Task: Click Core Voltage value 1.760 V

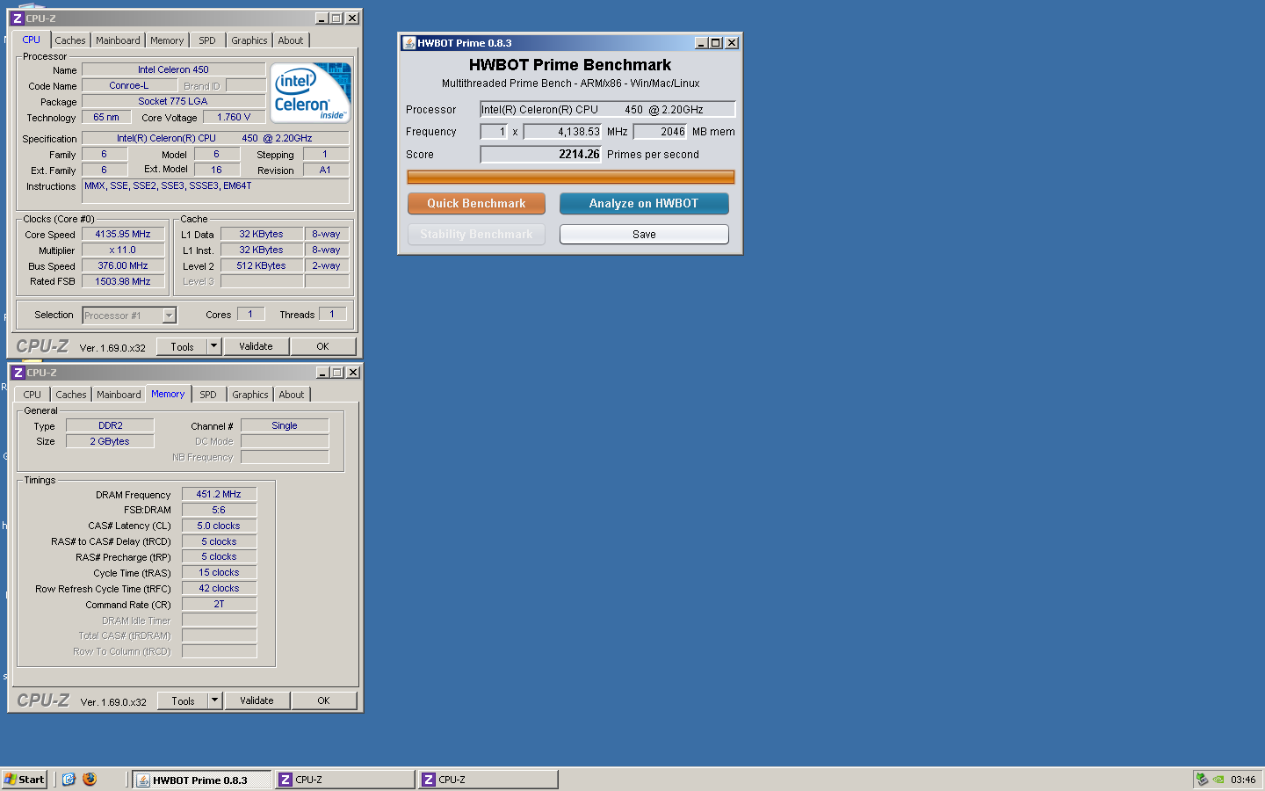Action: (x=235, y=117)
